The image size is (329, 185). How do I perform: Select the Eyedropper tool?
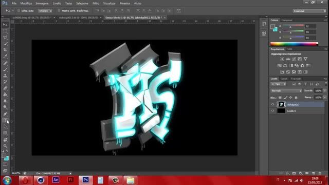pyautogui.click(x=5, y=56)
